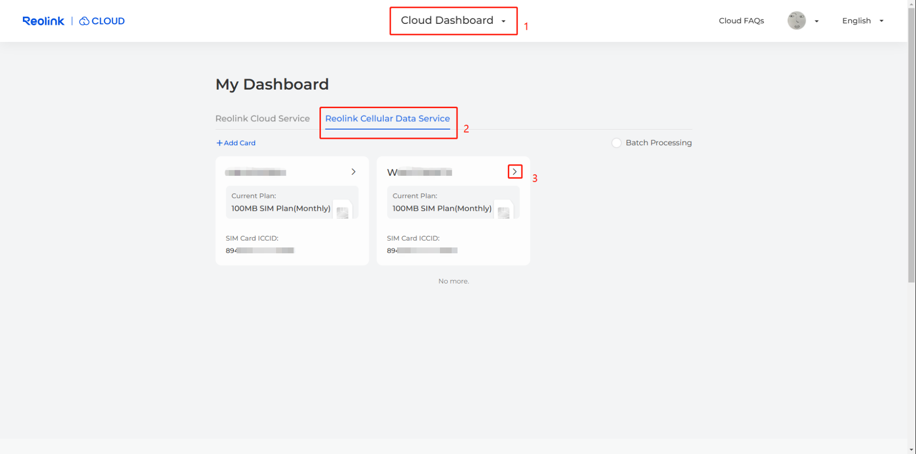Click the Reolink logo
The height and width of the screenshot is (454, 916).
click(x=43, y=21)
